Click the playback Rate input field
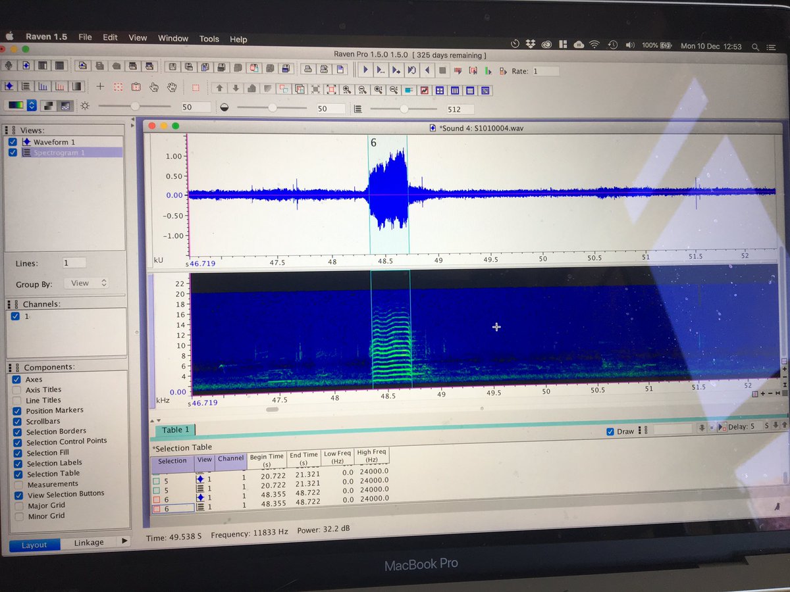 (546, 71)
